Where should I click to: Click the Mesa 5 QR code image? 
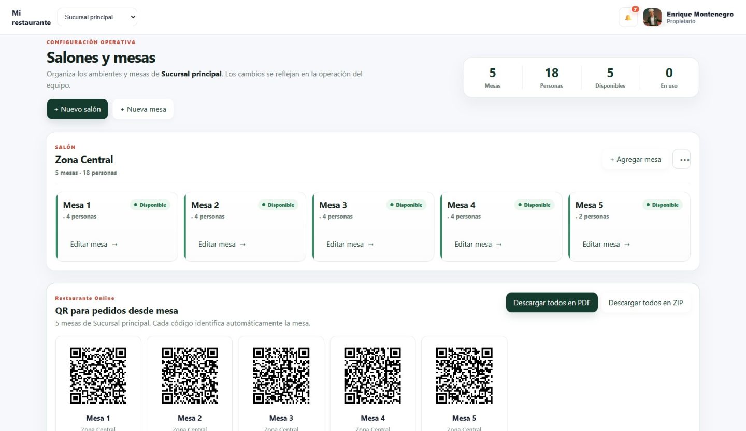464,376
